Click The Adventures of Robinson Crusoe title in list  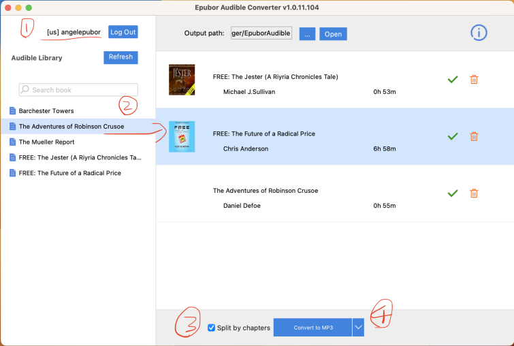266,191
